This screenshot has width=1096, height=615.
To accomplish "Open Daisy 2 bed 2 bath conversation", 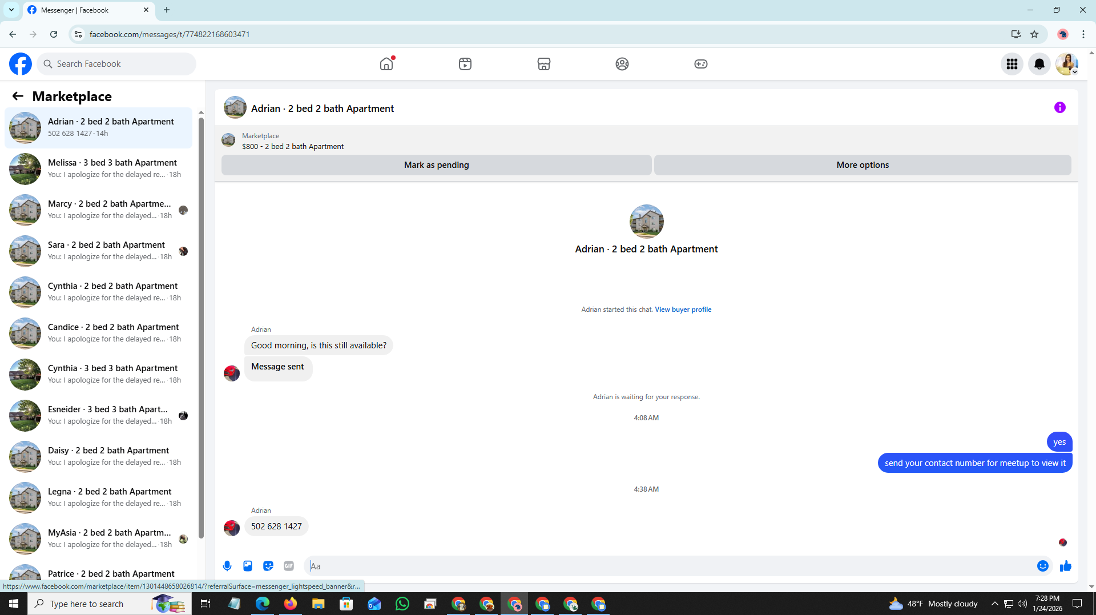I will coord(98,456).
